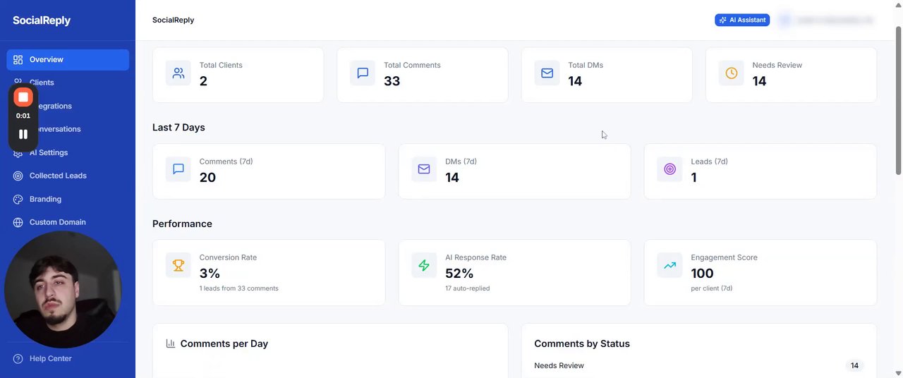Click the Total Clients people icon

pos(178,73)
